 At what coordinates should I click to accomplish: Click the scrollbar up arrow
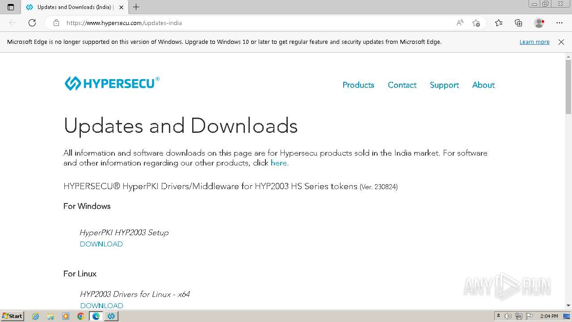click(568, 56)
